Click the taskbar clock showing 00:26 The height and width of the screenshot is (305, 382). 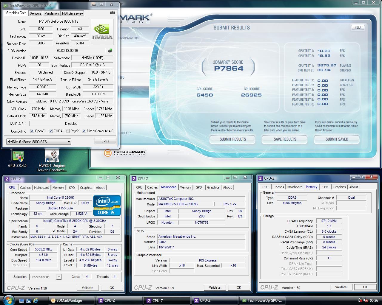coord(374,301)
